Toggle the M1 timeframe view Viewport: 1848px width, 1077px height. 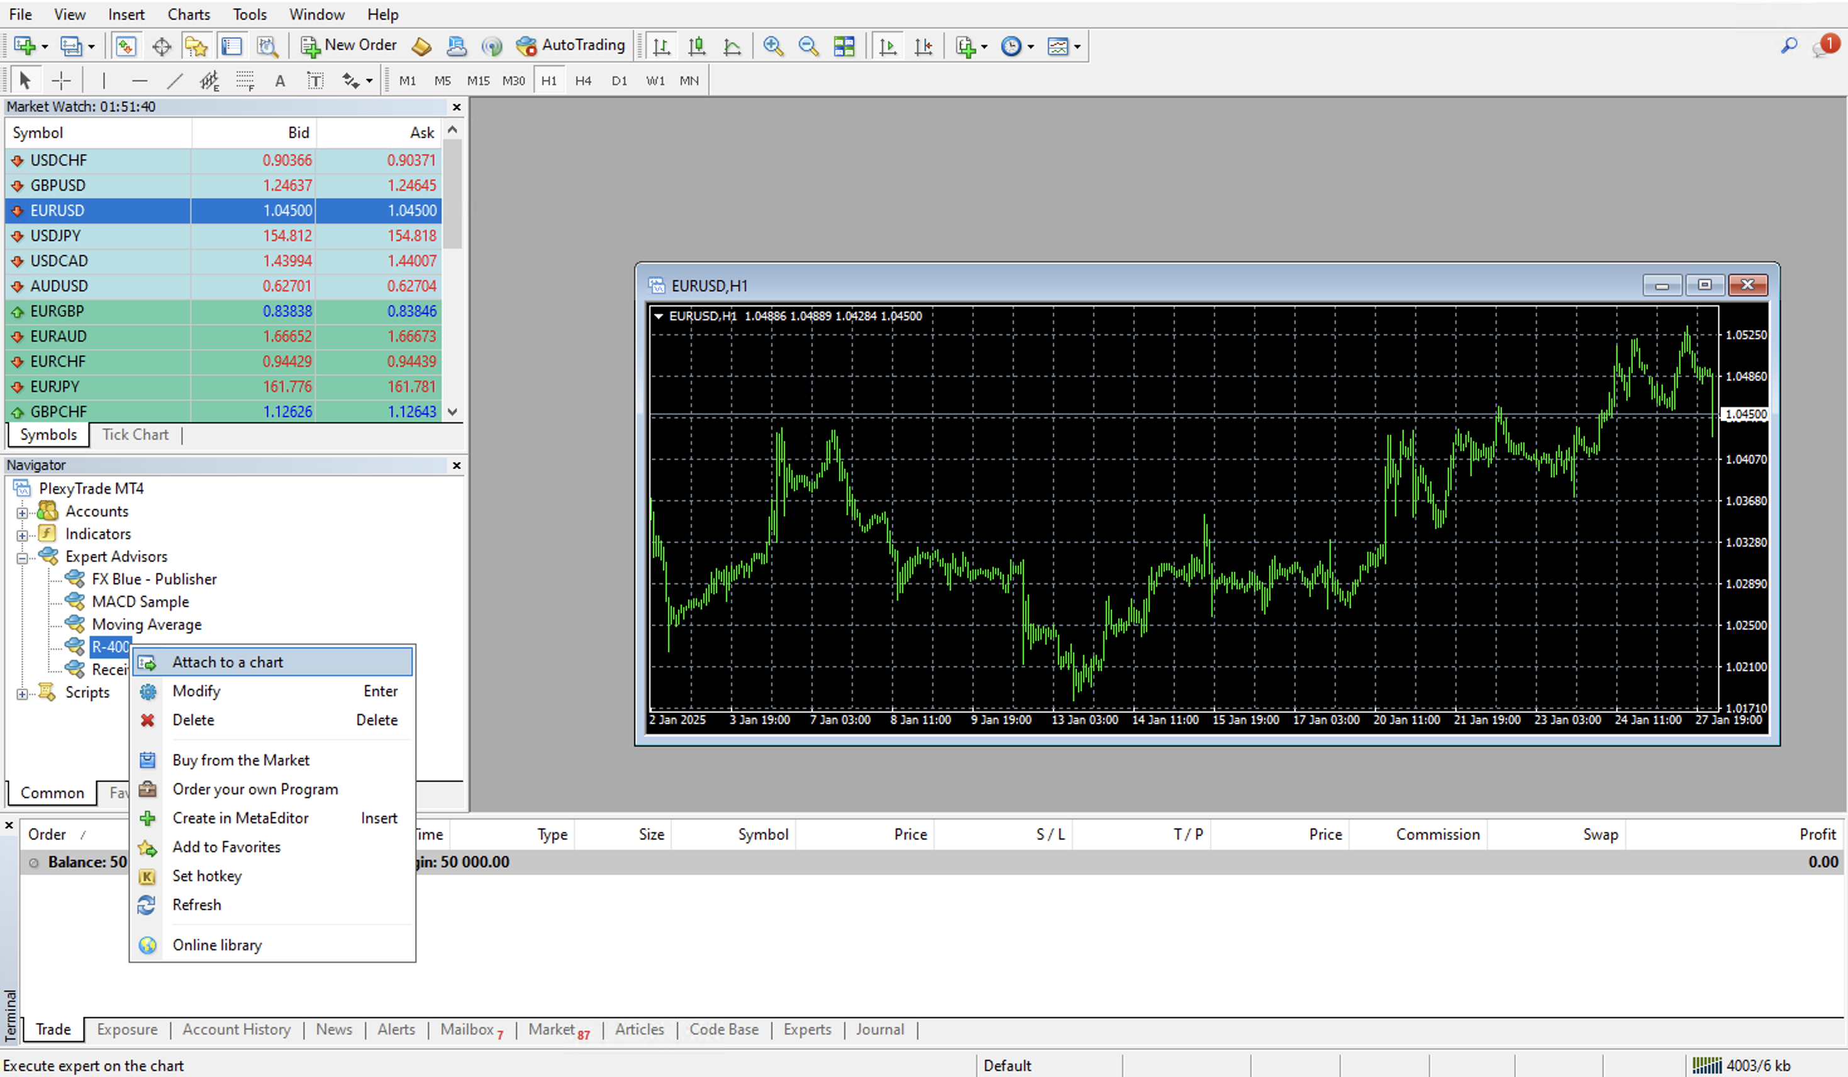coord(408,81)
